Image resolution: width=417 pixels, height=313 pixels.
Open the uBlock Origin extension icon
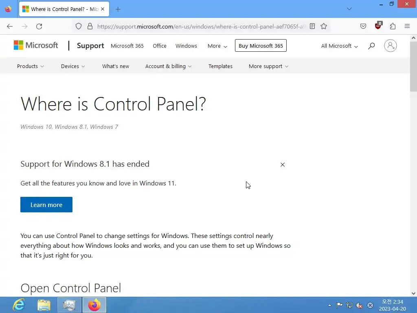pyautogui.click(x=378, y=26)
